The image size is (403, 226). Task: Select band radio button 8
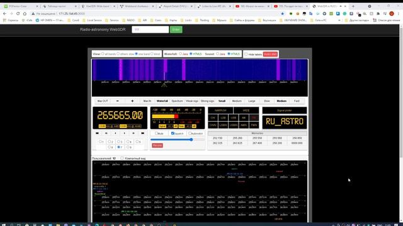(128, 147)
